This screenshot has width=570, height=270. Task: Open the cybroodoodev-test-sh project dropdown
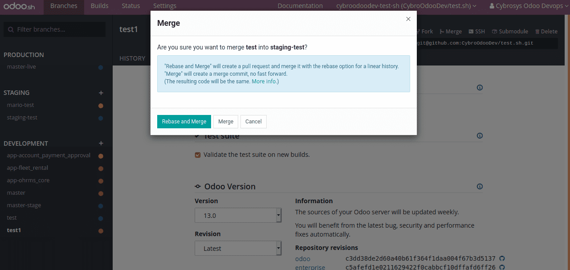(406, 6)
